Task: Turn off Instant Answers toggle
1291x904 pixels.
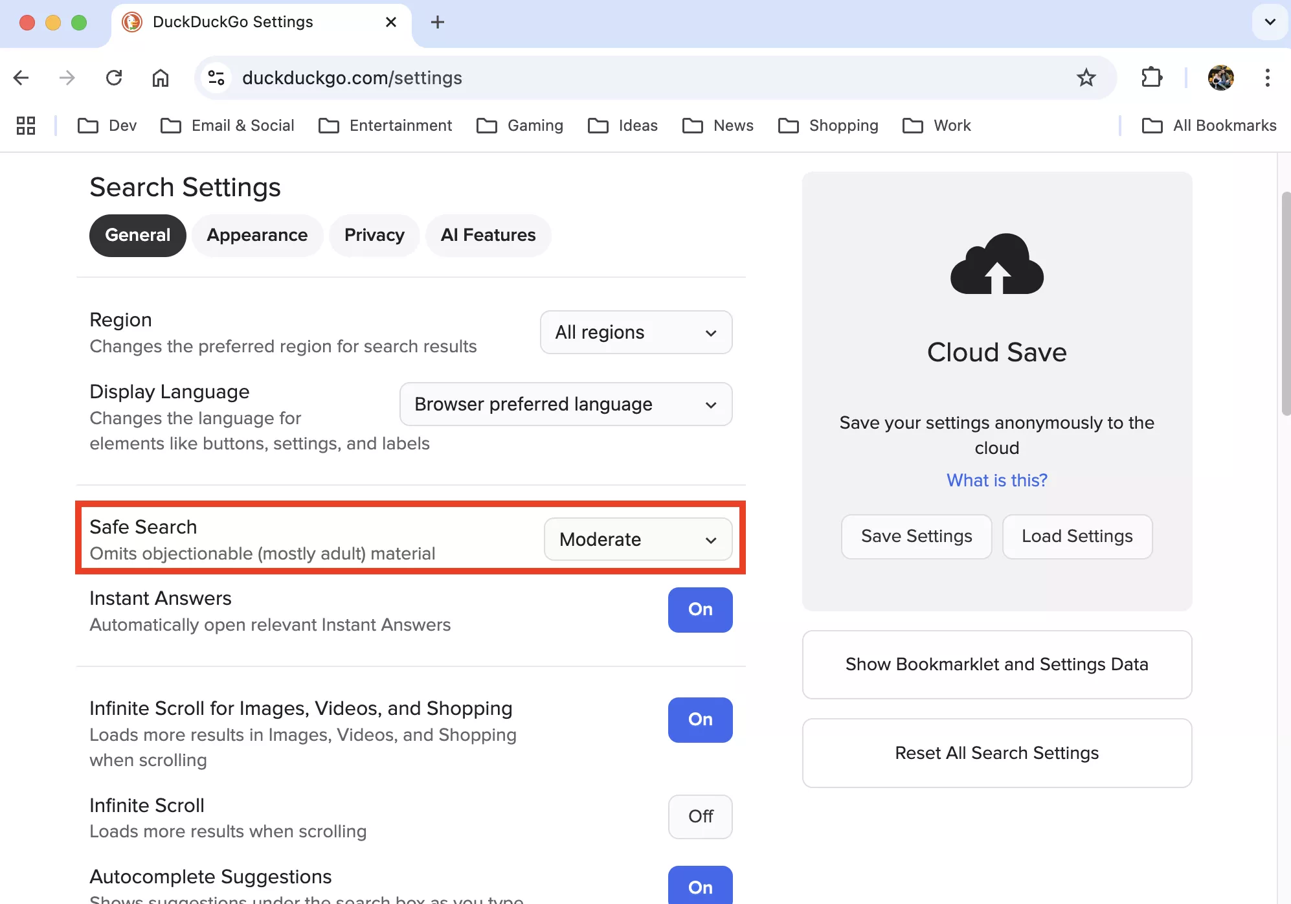Action: pyautogui.click(x=700, y=609)
